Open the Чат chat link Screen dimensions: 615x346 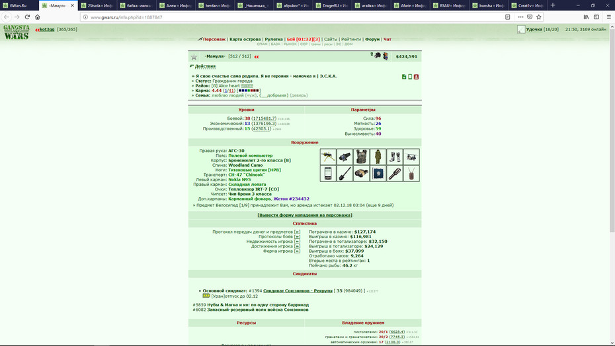pos(387,39)
